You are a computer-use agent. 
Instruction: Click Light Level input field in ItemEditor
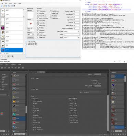click(x=76, y=17)
